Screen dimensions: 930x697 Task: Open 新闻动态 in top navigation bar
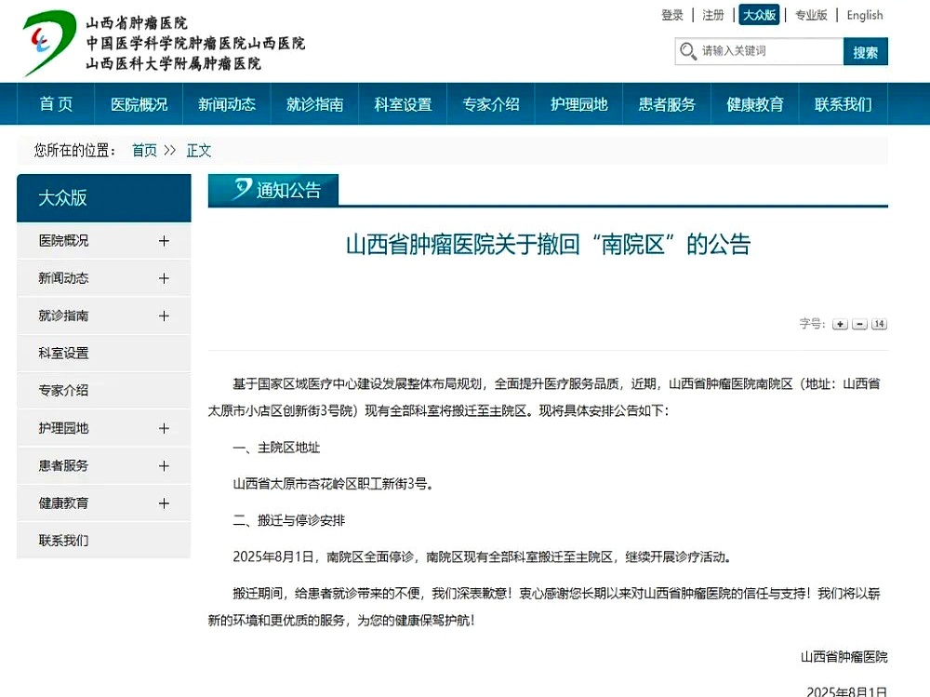tap(227, 104)
